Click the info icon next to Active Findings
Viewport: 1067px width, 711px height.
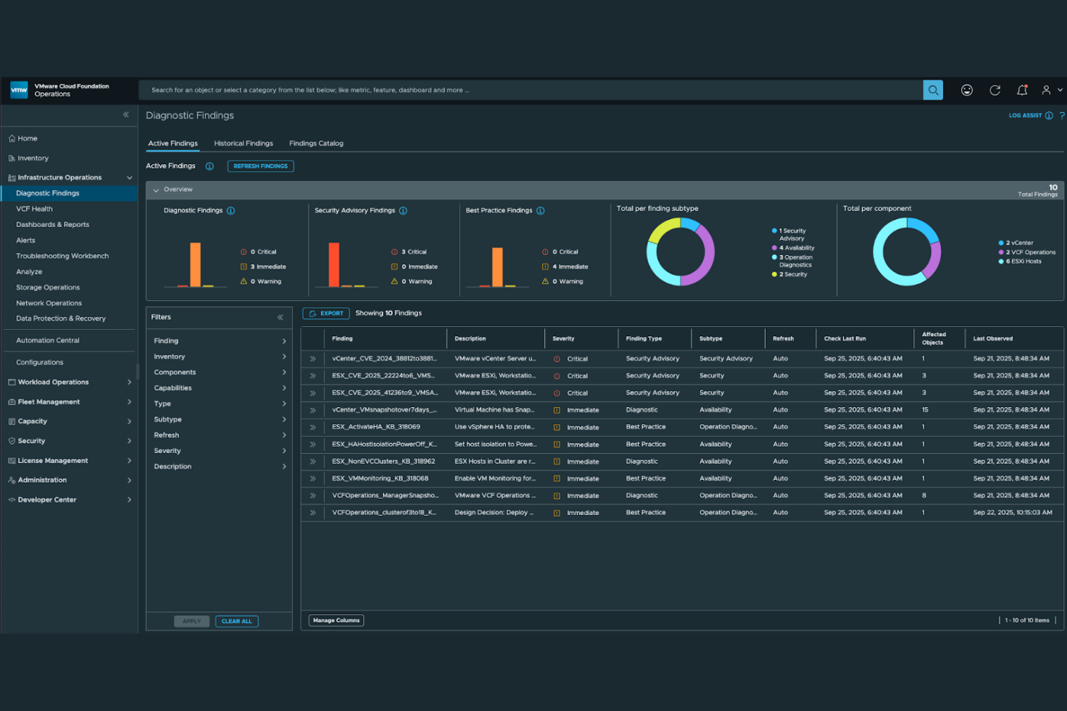(209, 166)
